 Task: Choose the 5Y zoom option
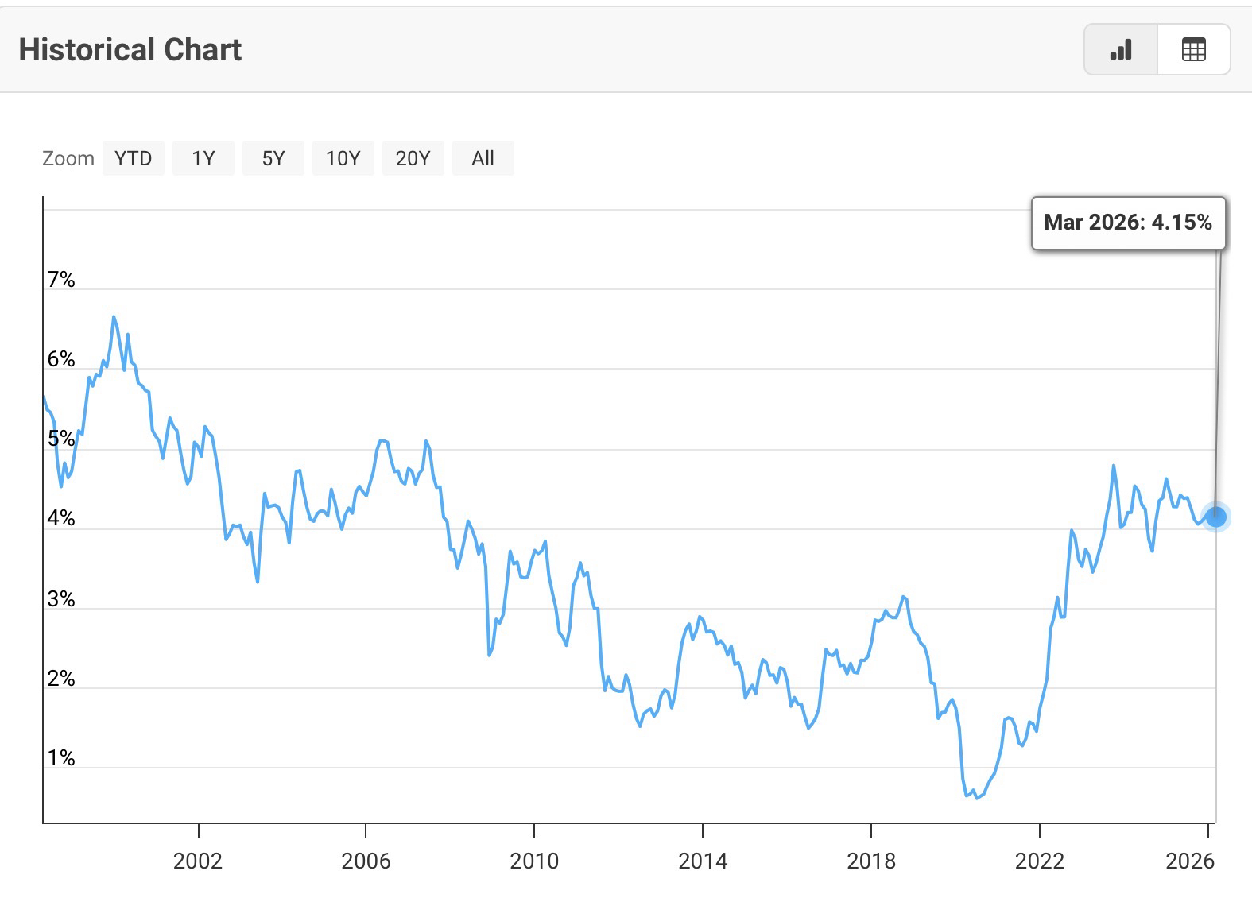coord(273,158)
